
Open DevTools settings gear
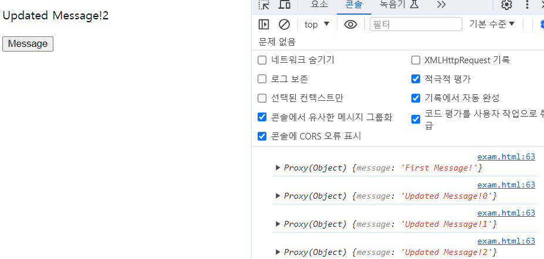click(506, 5)
